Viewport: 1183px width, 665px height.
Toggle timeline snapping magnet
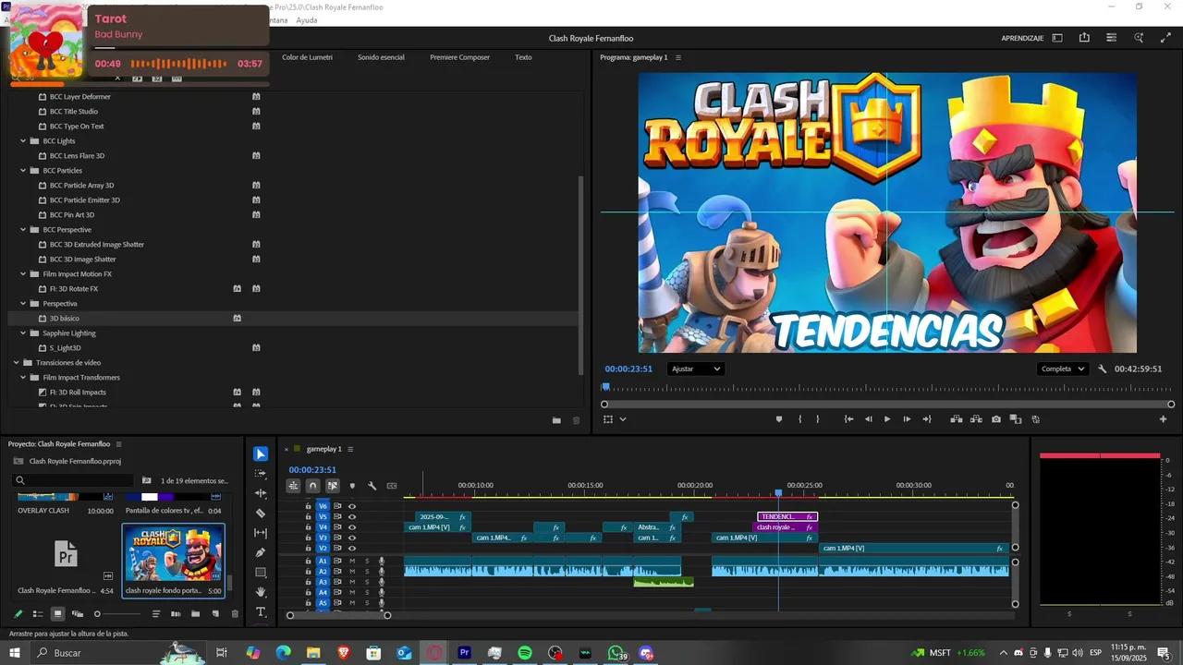click(312, 486)
